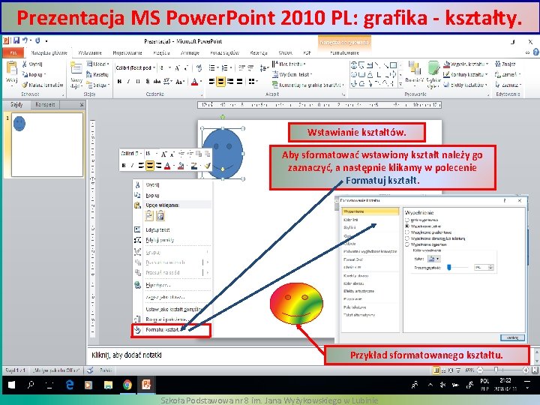Image resolution: width=540 pixels, height=405 pixels.
Task: Select Wypełnienie obrazem lub teksturą radio button
Action: coord(407,238)
